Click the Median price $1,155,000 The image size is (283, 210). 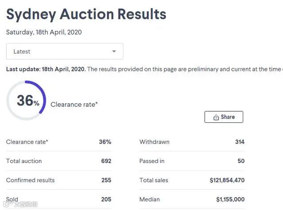(x=230, y=199)
